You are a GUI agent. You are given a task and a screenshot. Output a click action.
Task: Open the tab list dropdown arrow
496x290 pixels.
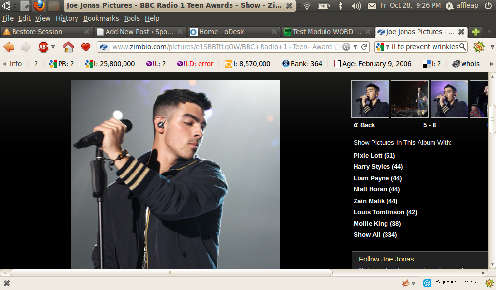point(489,32)
